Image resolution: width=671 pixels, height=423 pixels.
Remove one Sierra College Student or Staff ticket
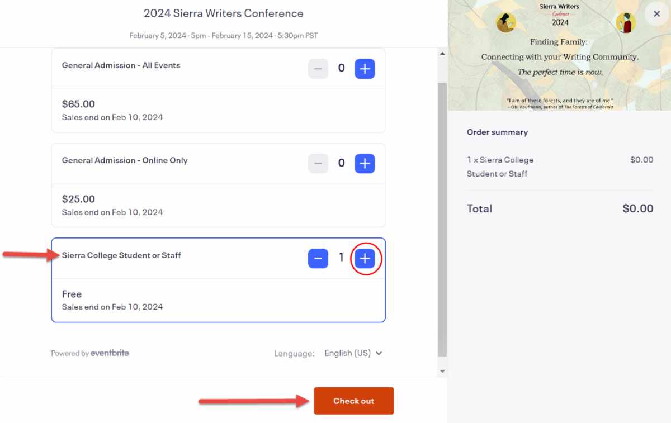[x=318, y=258]
